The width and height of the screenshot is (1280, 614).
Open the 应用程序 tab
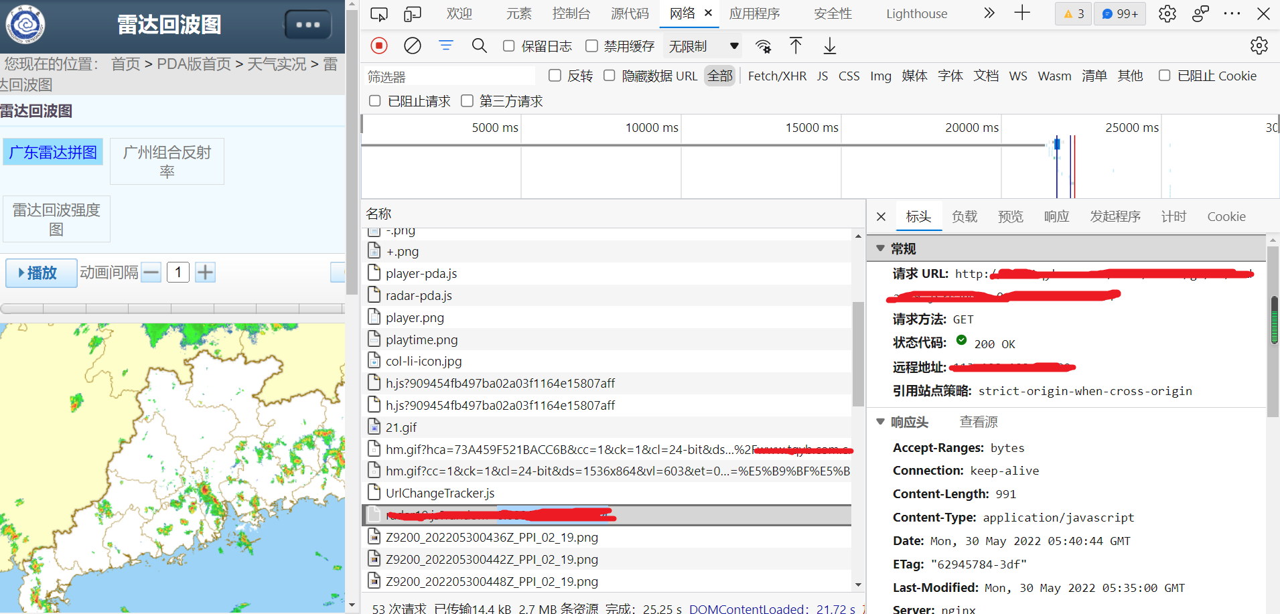point(754,13)
